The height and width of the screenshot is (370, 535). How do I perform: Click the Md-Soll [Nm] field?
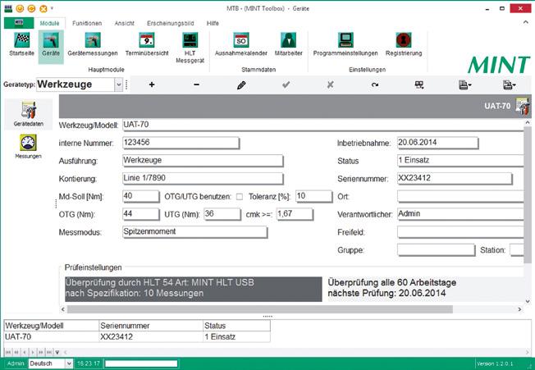coord(140,196)
